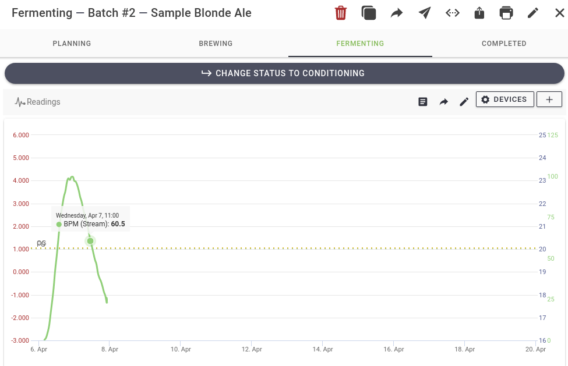The image size is (568, 366).
Task: Edit the batch with the top pencil icon
Action: 533,13
